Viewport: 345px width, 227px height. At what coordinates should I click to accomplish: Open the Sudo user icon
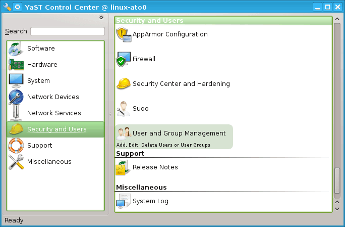123,109
